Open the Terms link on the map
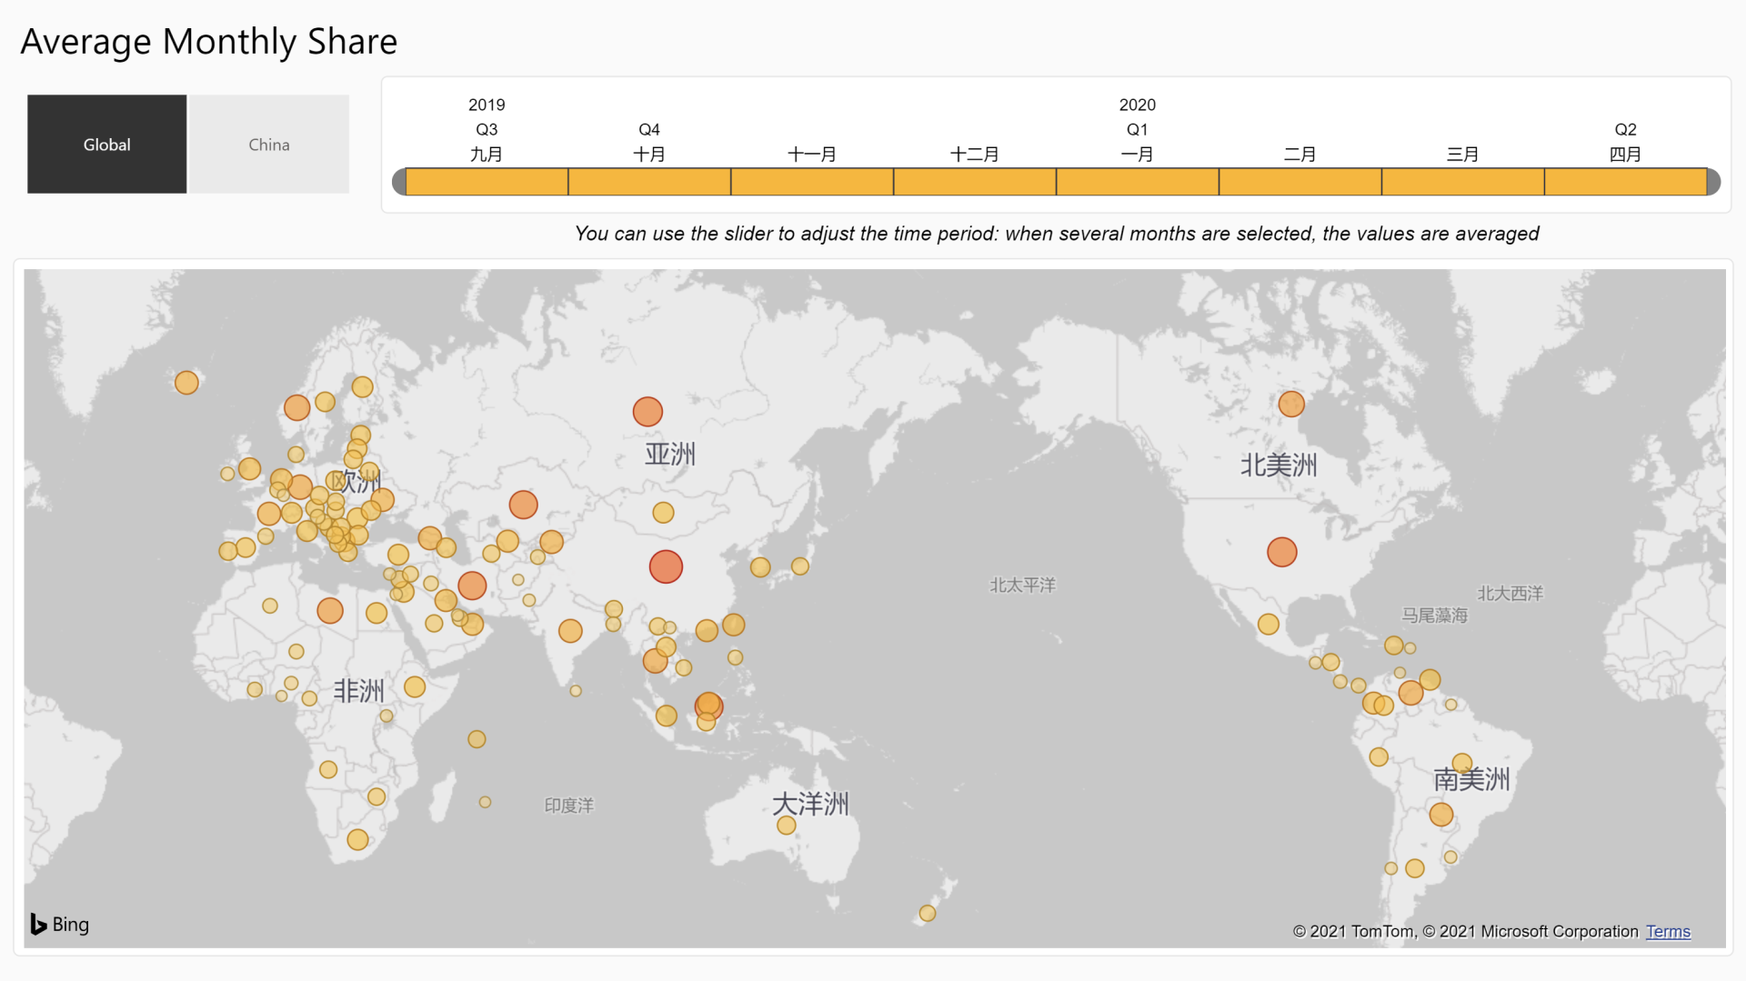Image resolution: width=1746 pixels, height=981 pixels. point(1667,931)
